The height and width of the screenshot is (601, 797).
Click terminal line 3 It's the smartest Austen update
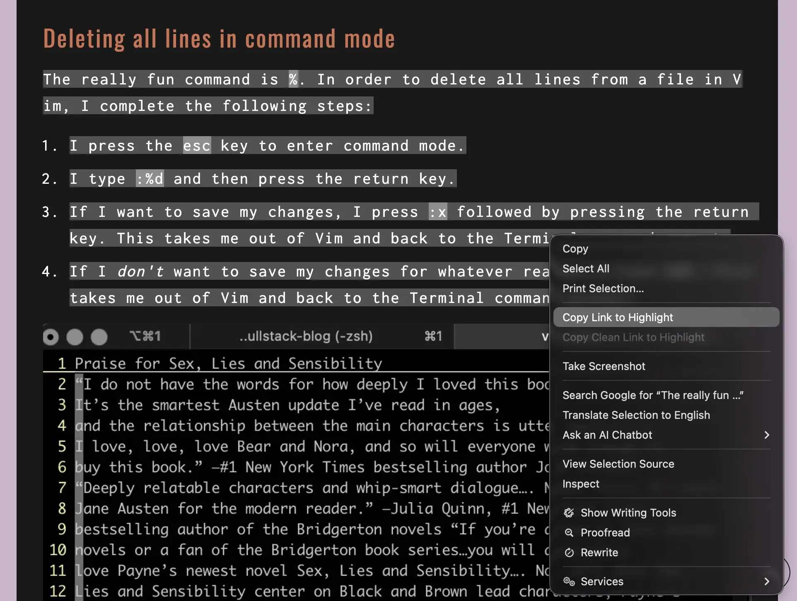pyautogui.click(x=287, y=405)
